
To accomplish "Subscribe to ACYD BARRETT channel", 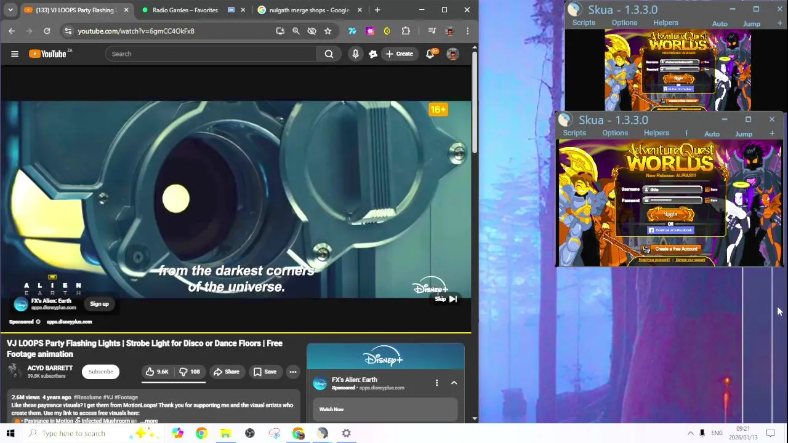I will [100, 372].
